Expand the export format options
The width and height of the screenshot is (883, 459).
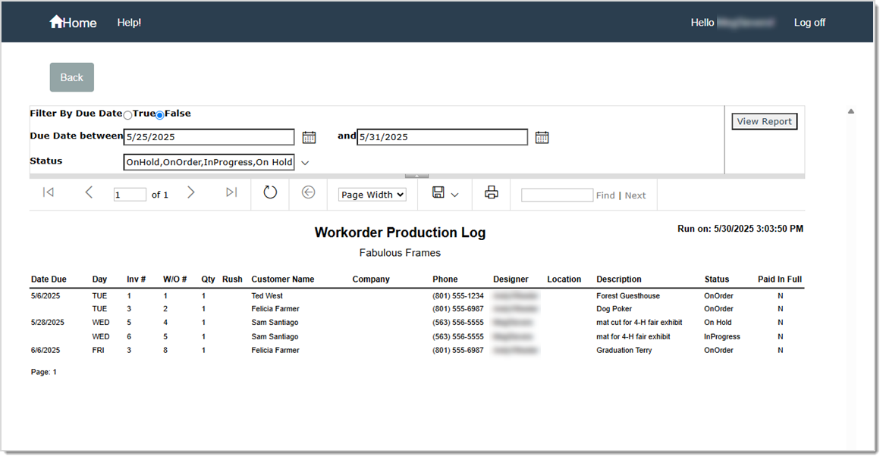pos(454,193)
